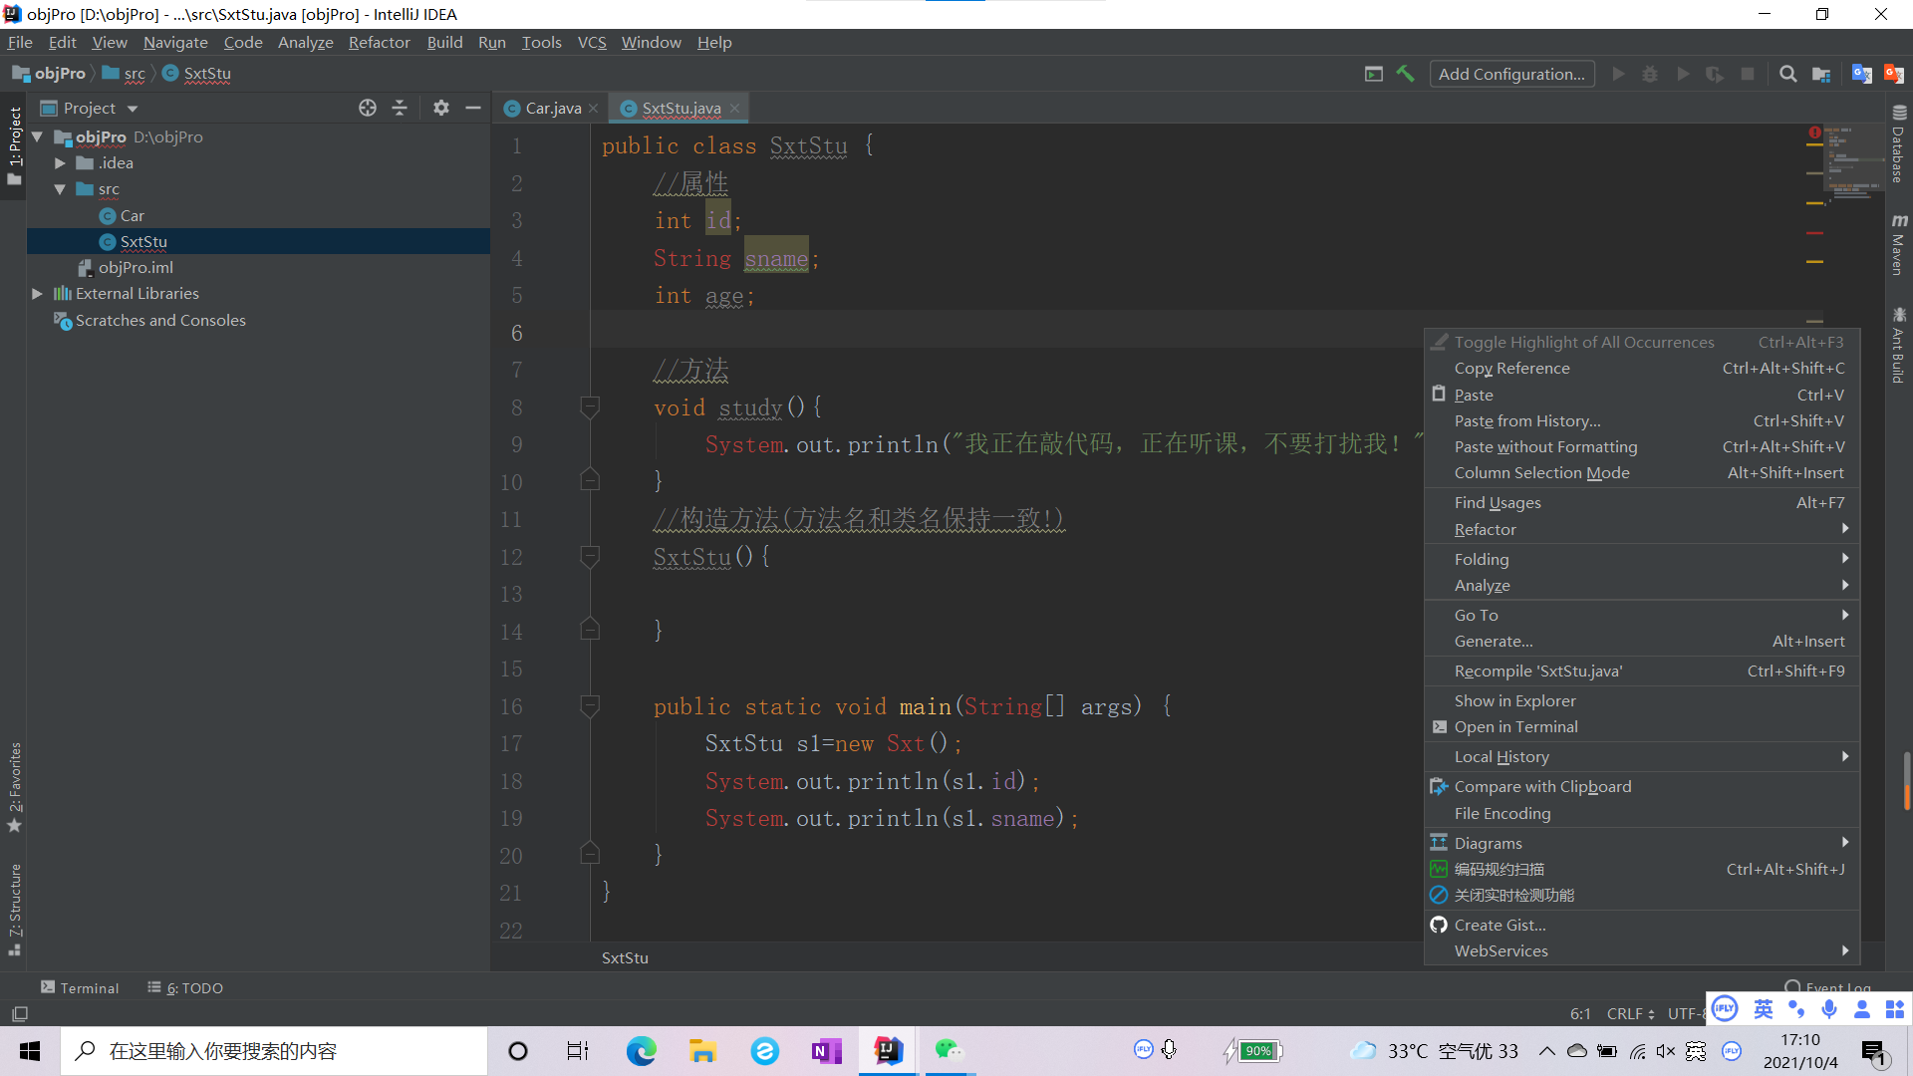This screenshot has height=1076, width=1913.
Task: Open the Diagrams submenu
Action: click(x=1642, y=843)
